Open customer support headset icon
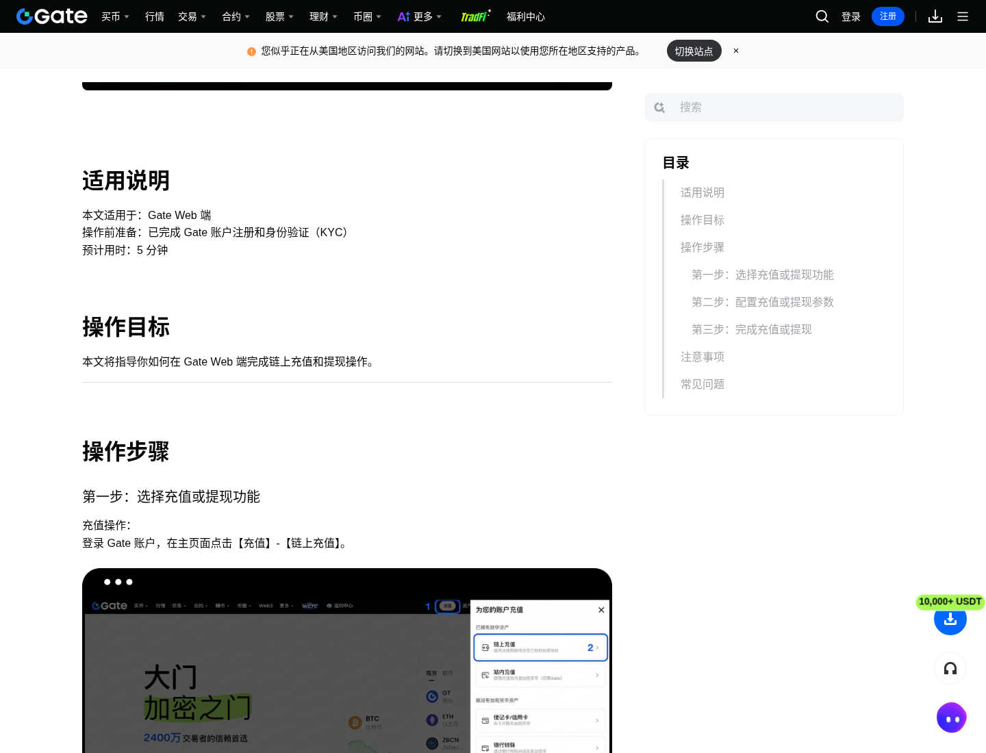Viewport: 986px width, 753px height. [950, 668]
